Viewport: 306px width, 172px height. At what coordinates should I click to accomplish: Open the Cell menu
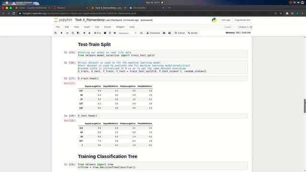(97, 27)
